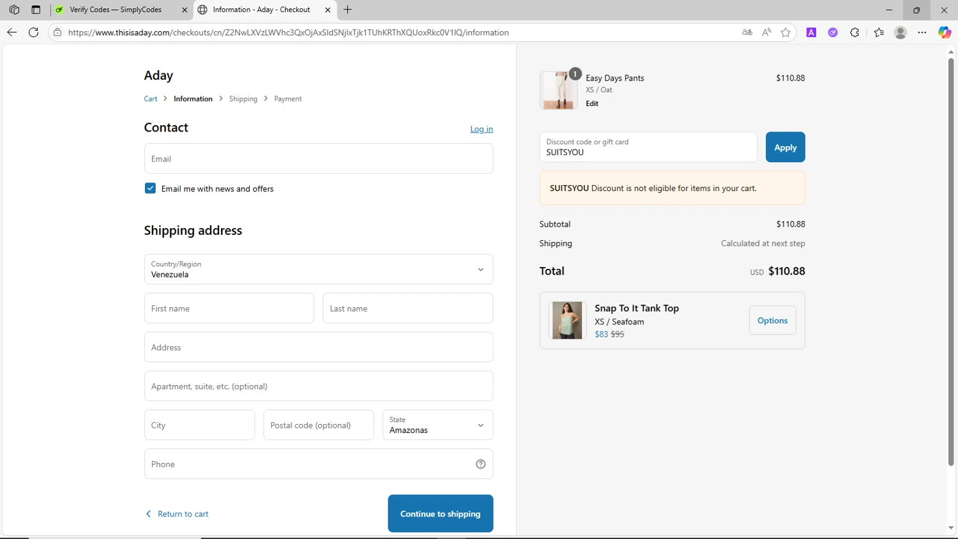Viewport: 958px width, 539px height.
Task: Go back using the browser arrow
Action: click(11, 32)
